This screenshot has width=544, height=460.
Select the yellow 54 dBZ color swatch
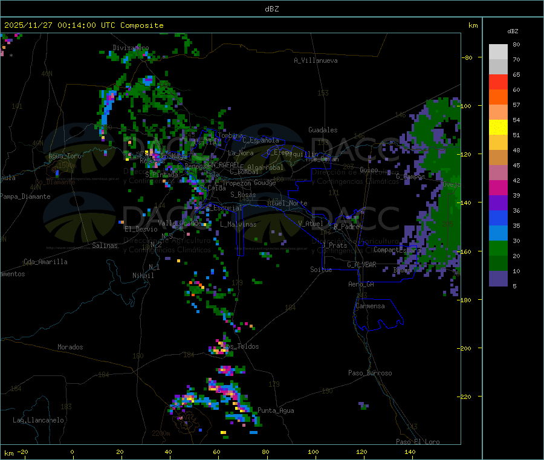[x=498, y=128]
